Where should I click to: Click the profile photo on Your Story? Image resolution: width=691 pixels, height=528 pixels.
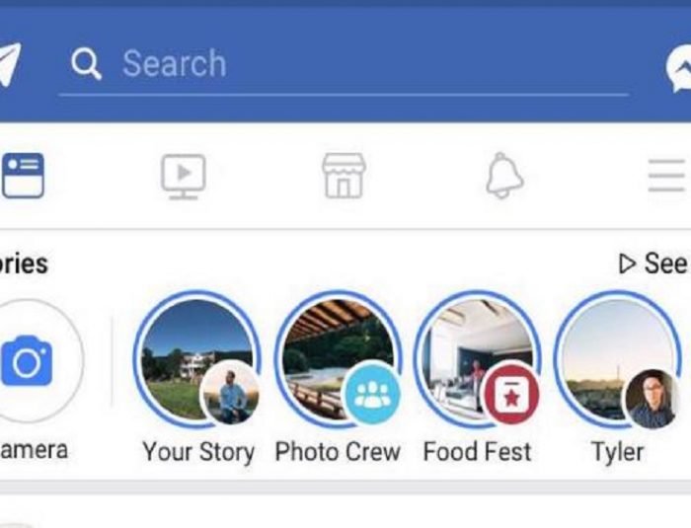231,394
